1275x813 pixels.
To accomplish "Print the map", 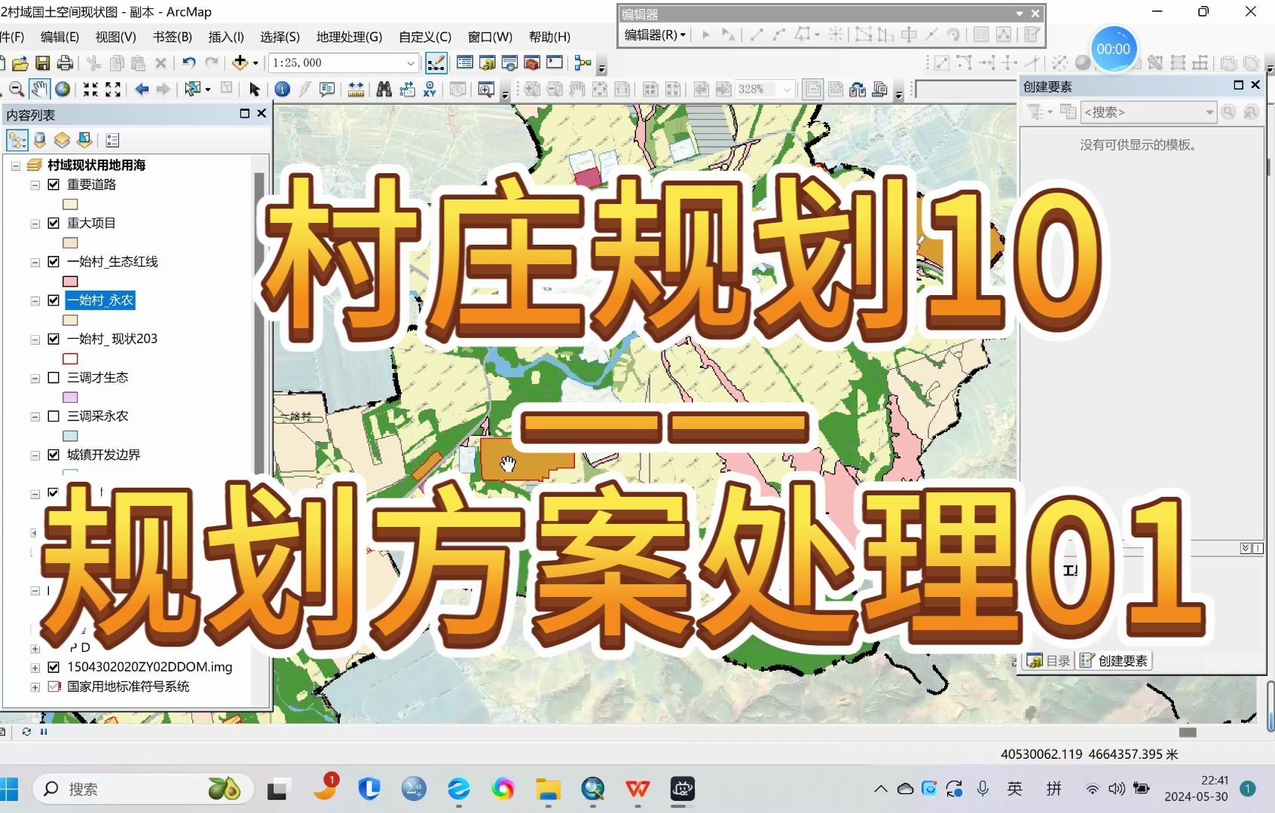I will tap(65, 63).
